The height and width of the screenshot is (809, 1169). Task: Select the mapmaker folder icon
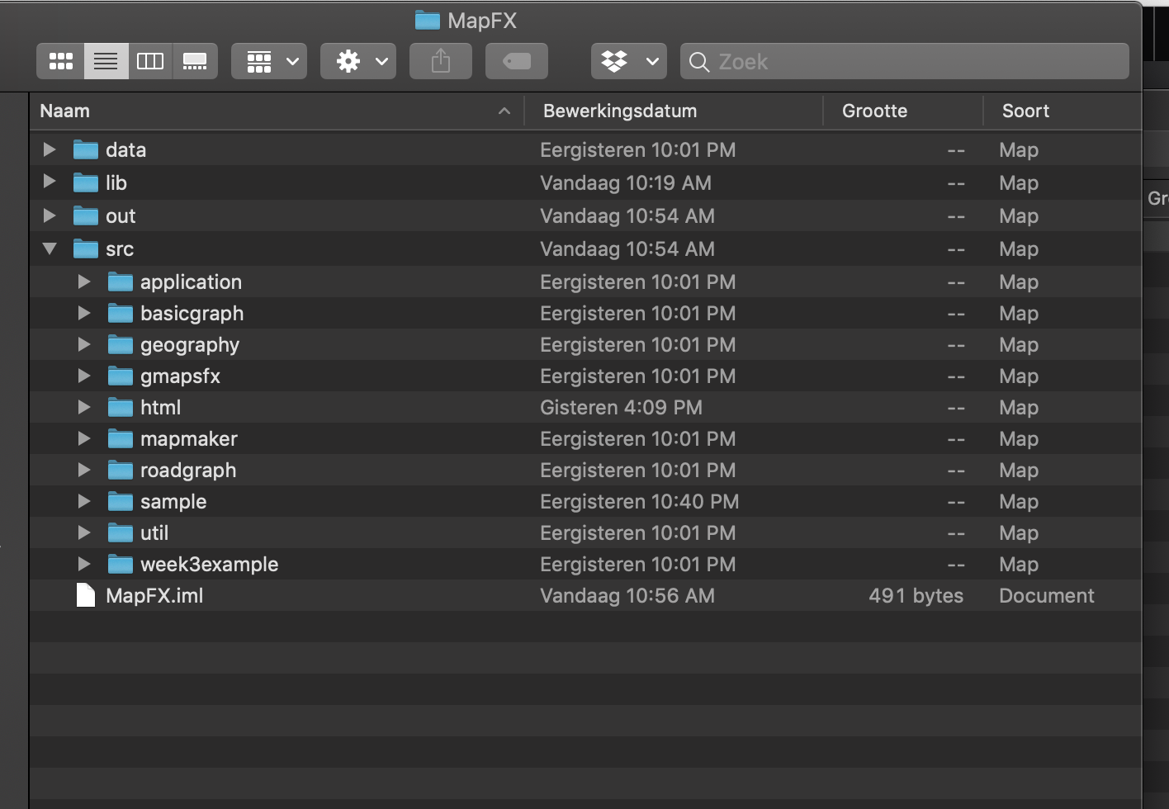coord(121,438)
